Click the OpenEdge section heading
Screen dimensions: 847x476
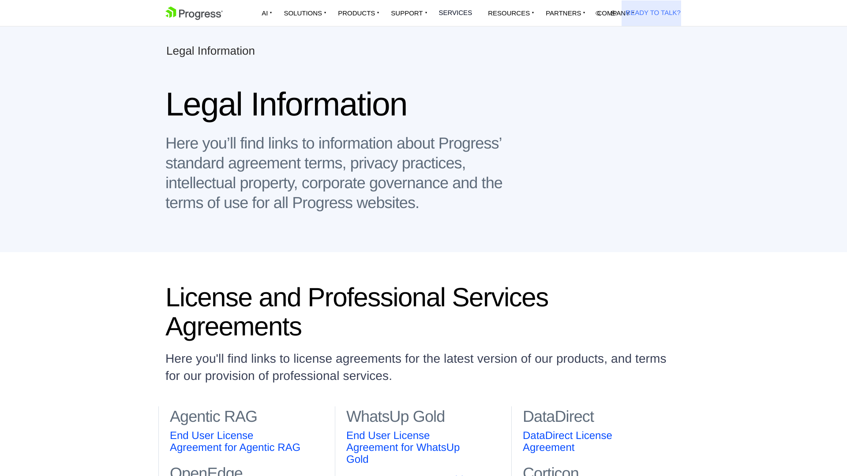click(206, 471)
